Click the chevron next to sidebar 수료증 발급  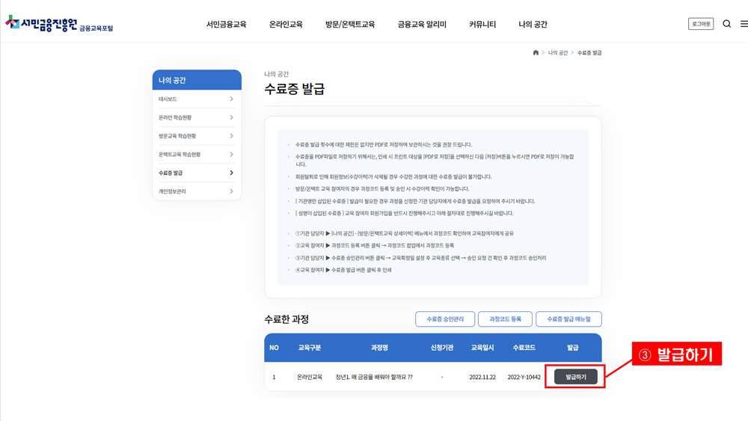coord(231,173)
